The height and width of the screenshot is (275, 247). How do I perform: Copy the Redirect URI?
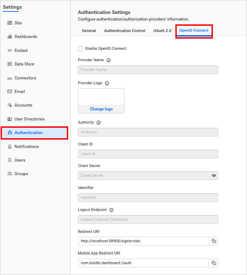pyautogui.click(x=214, y=241)
